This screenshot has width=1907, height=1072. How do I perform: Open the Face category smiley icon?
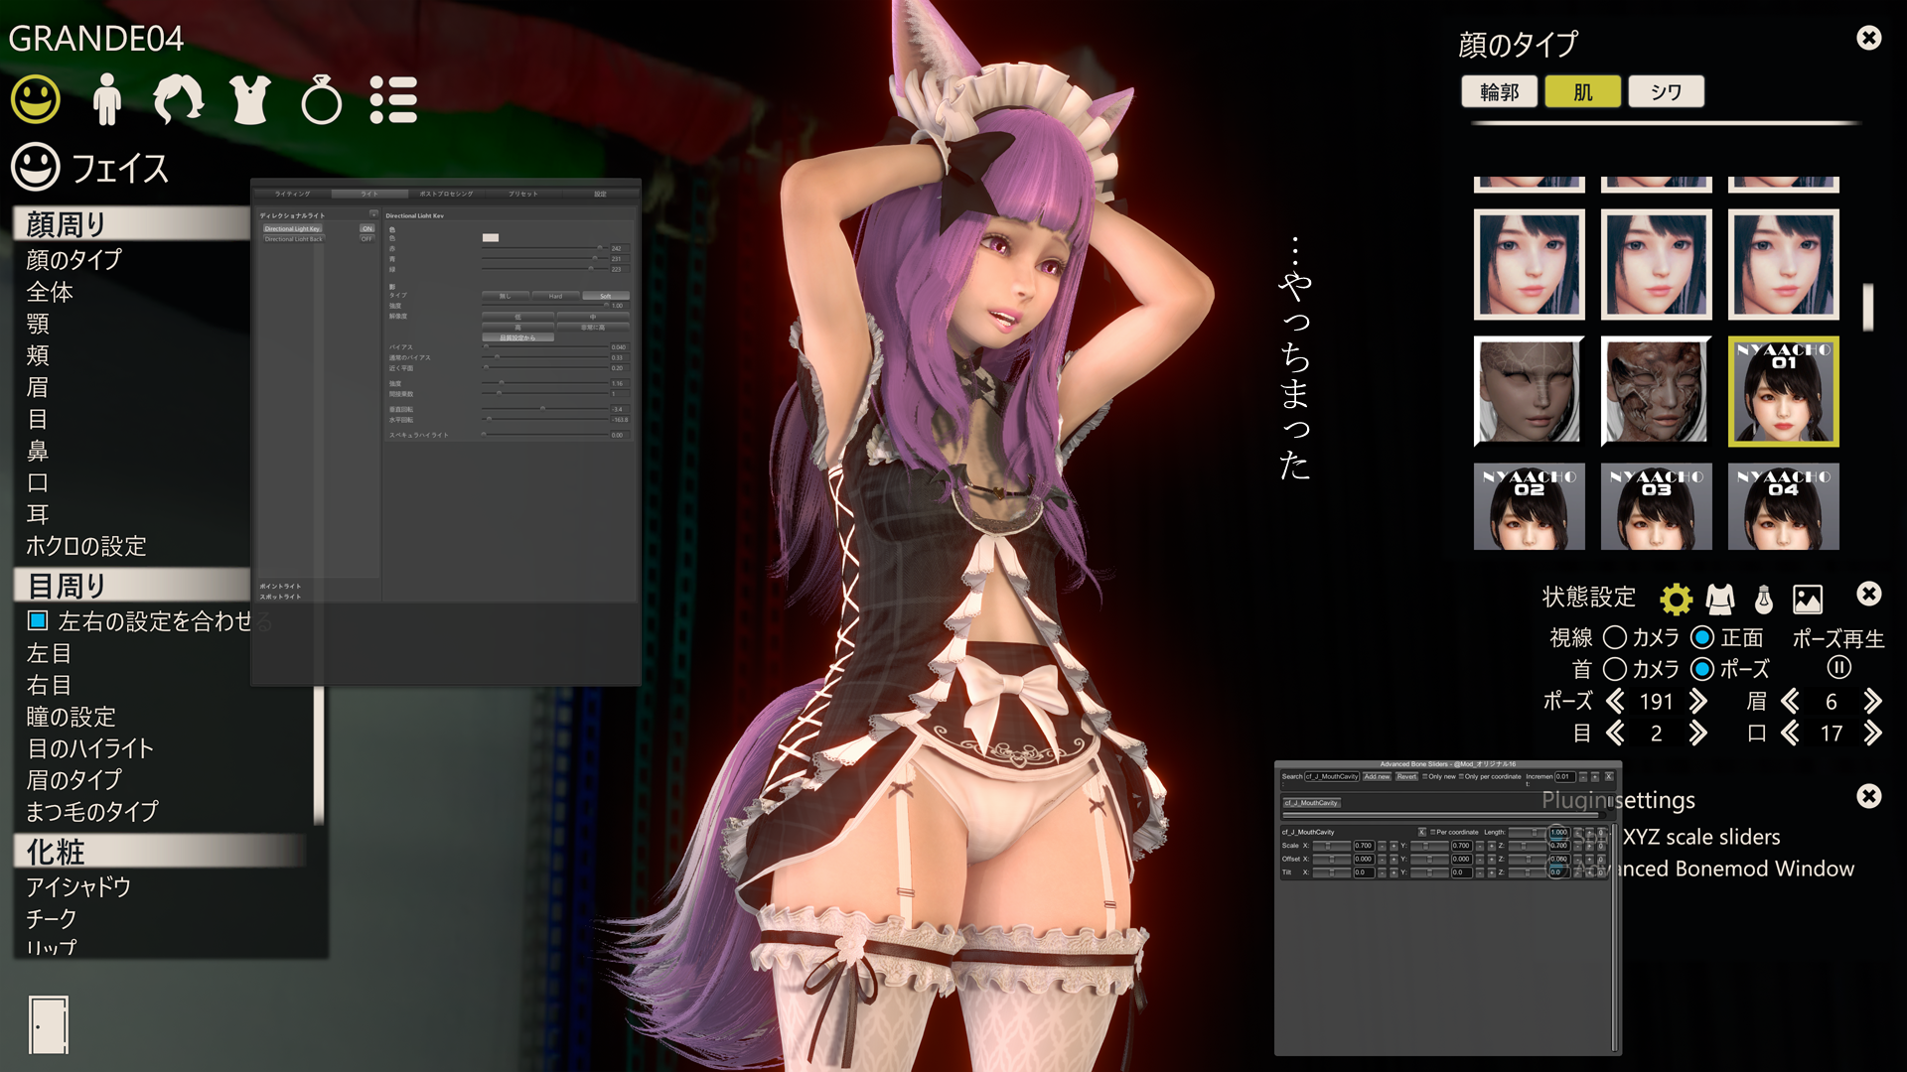tap(36, 99)
